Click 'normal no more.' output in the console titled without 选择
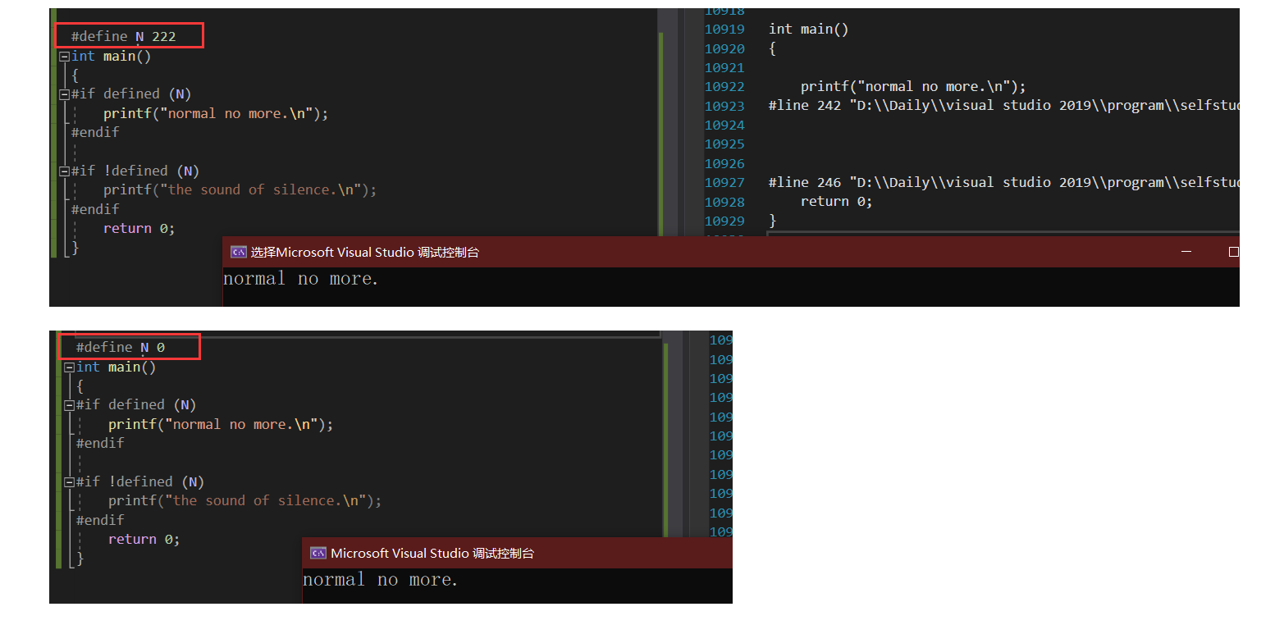The height and width of the screenshot is (625, 1284). 381,580
